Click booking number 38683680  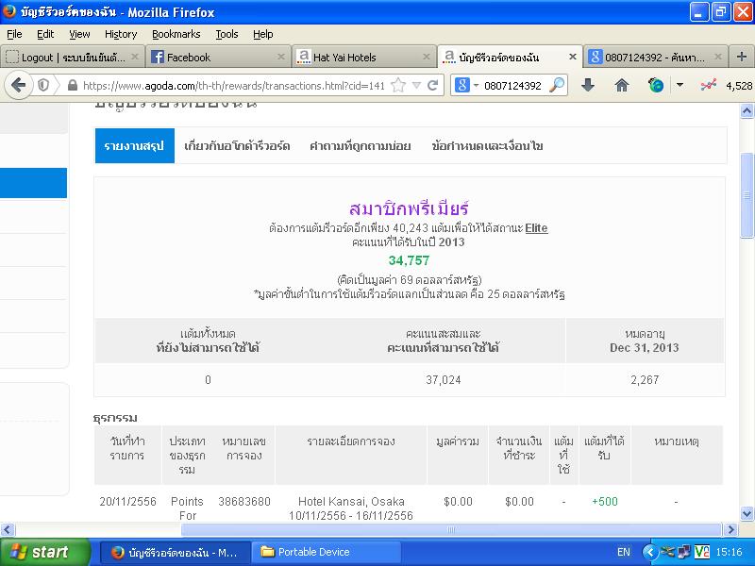click(x=244, y=502)
